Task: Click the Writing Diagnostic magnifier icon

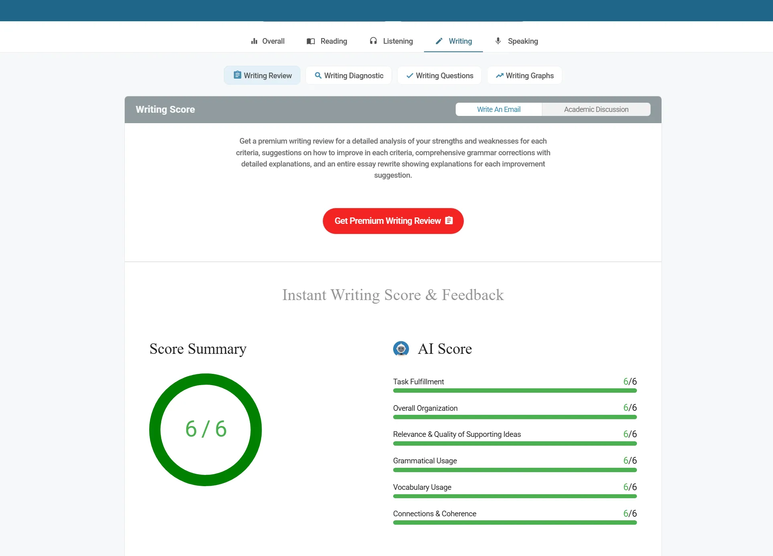Action: click(x=318, y=75)
